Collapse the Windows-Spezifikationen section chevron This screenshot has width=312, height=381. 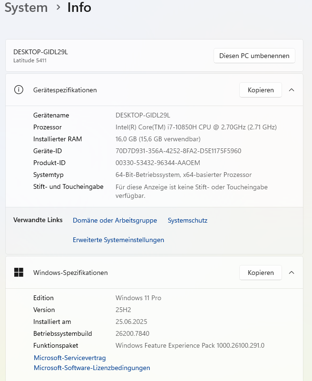coord(292,273)
